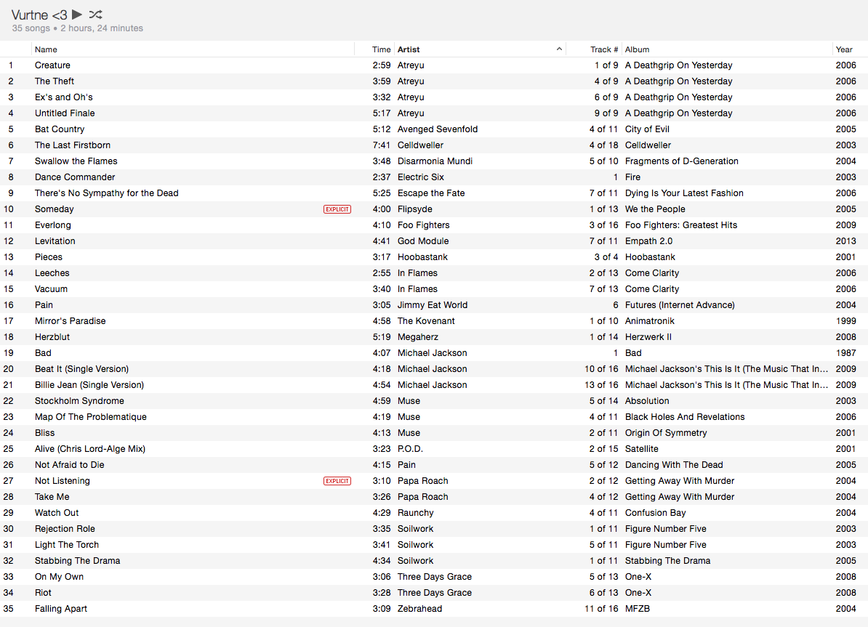Click album Black Holes And Revelations
Screen dimensions: 868x627
(685, 417)
